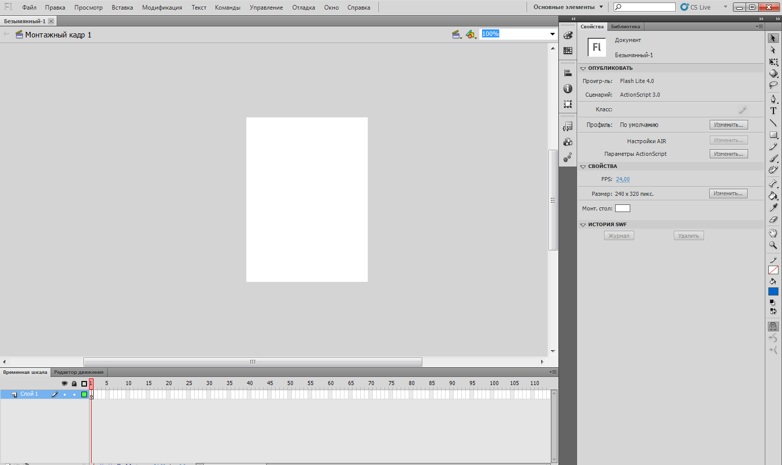782x465 pixels.
Task: Open the Модификация menu
Action: (x=162, y=8)
